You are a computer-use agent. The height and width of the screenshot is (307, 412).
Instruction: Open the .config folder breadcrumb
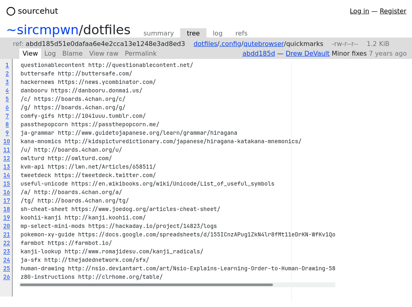click(230, 44)
